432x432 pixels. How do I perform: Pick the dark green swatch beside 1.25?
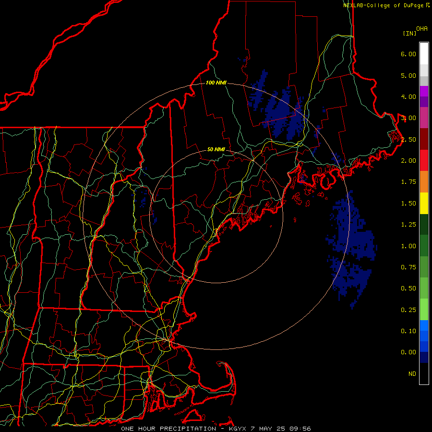[x=424, y=224]
